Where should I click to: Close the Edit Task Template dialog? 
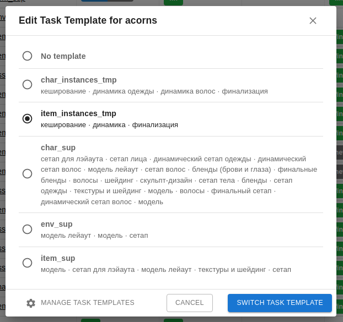pos(313,21)
